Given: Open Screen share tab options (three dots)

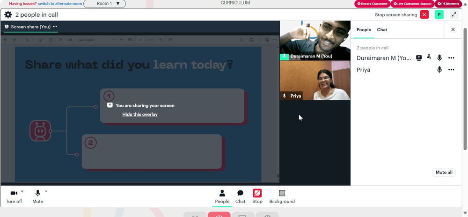Looking at the screenshot, I should tap(55, 27).
